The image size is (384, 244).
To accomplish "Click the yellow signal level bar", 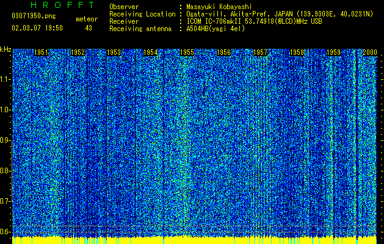I will click(194, 240).
